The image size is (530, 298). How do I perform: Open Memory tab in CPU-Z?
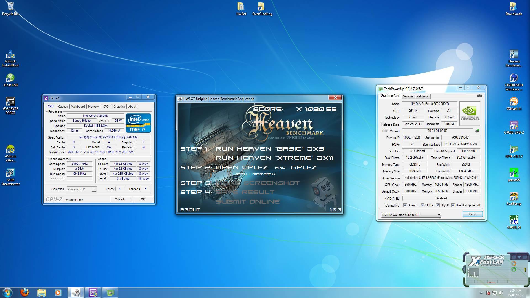93,107
